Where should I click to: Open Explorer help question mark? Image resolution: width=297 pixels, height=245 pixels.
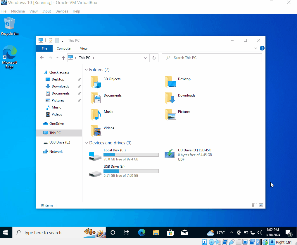pos(262,48)
